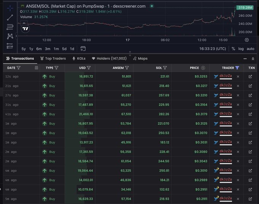Set chart range to 1d

(x=72, y=49)
